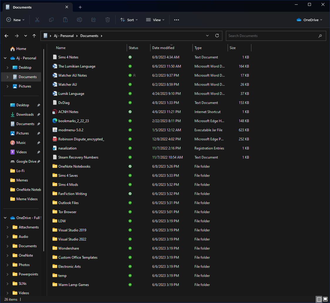Click the Share icon in toolbar
This screenshot has width=330, height=303.
pos(94,20)
